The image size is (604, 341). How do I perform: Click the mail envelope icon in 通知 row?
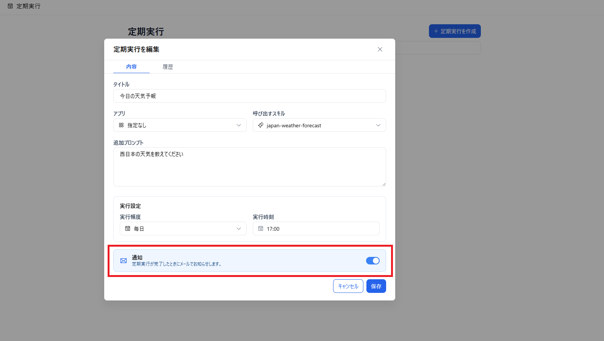pyautogui.click(x=124, y=261)
